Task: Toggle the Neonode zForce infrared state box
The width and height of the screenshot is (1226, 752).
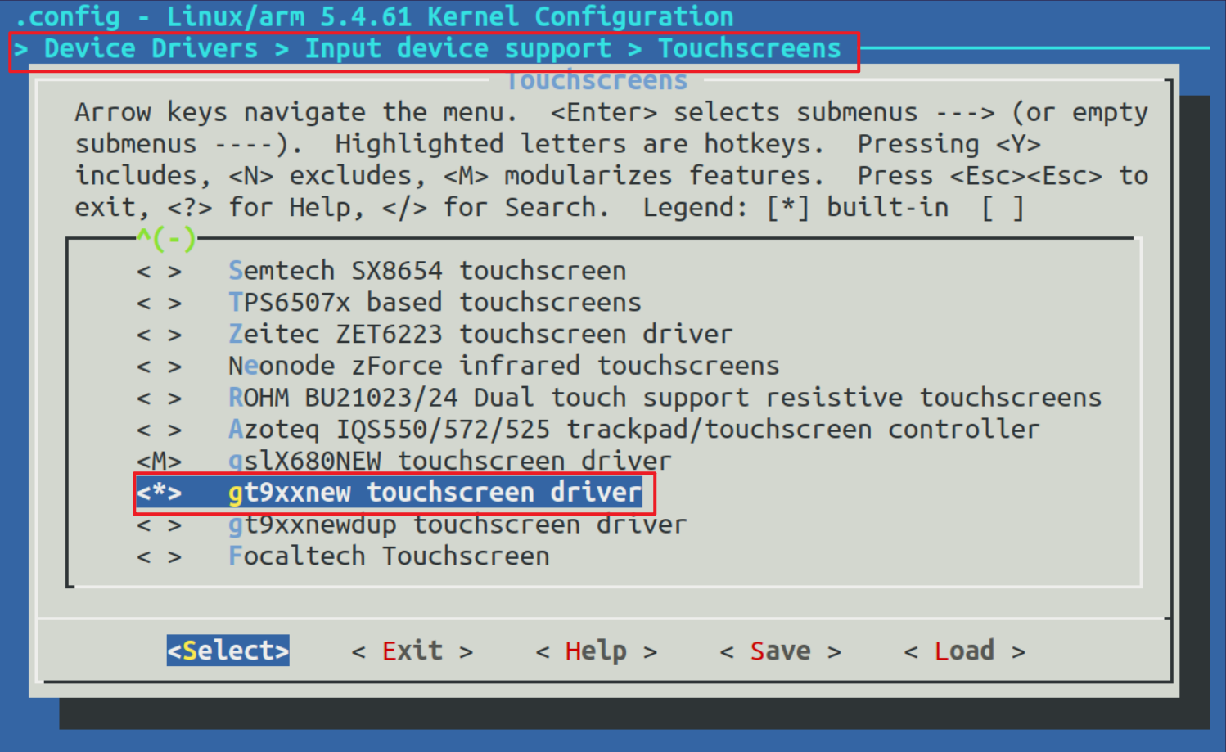Action: pyautogui.click(x=159, y=367)
